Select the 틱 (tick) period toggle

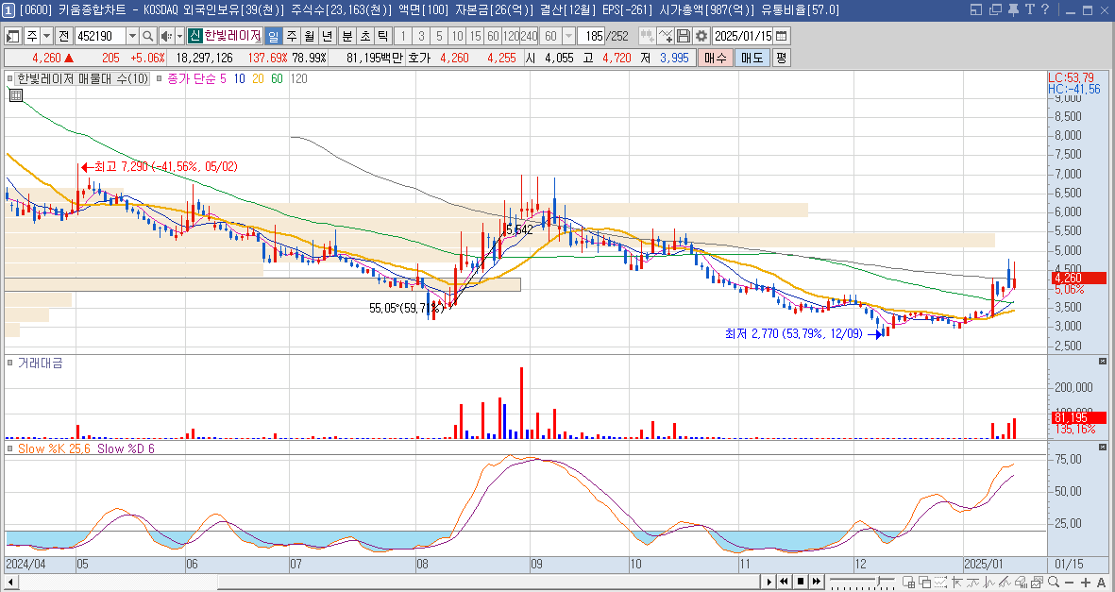pos(382,36)
